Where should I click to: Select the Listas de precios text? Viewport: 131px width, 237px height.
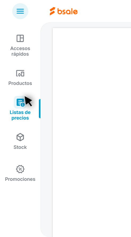(20, 115)
